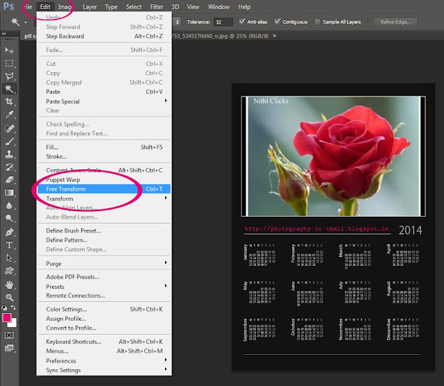The width and height of the screenshot is (444, 386).
Task: Select the Magic Wand tool in toolbox
Action: (9, 89)
